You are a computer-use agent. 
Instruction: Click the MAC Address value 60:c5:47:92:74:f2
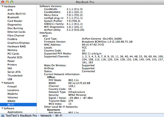[93, 45]
